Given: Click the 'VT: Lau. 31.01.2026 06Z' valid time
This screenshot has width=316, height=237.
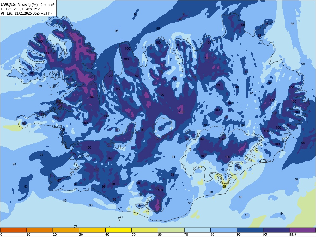Looking at the screenshot, I should pos(20,13).
